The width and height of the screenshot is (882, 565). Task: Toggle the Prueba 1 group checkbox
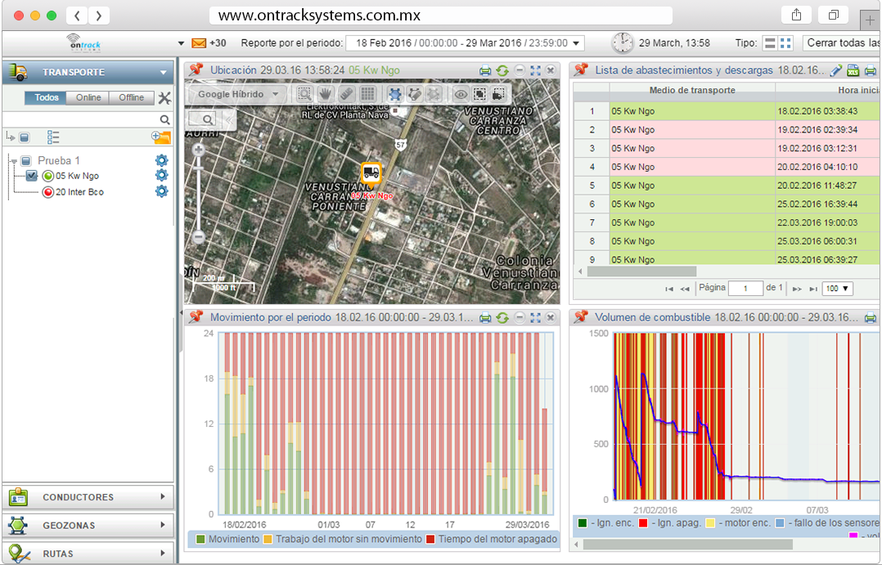point(26,161)
